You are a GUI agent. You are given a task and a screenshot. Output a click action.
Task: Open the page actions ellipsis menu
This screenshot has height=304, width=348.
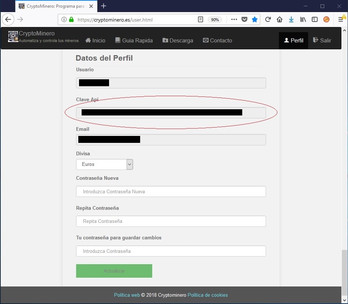(234, 19)
